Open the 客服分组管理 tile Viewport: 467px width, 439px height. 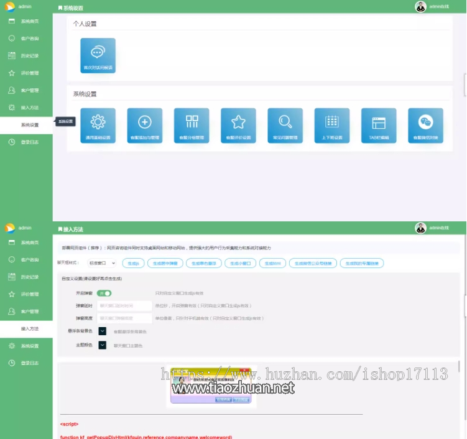(x=192, y=126)
